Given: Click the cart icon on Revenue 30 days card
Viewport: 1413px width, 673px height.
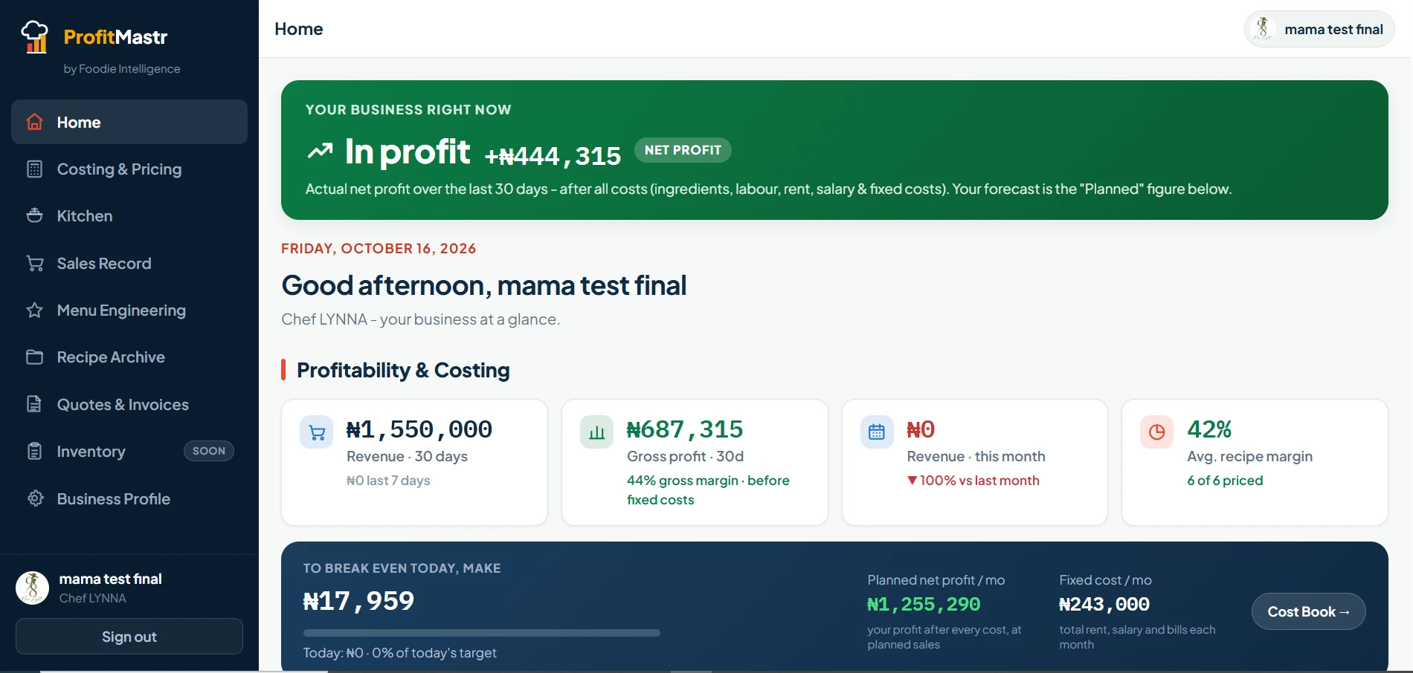Looking at the screenshot, I should tap(317, 432).
